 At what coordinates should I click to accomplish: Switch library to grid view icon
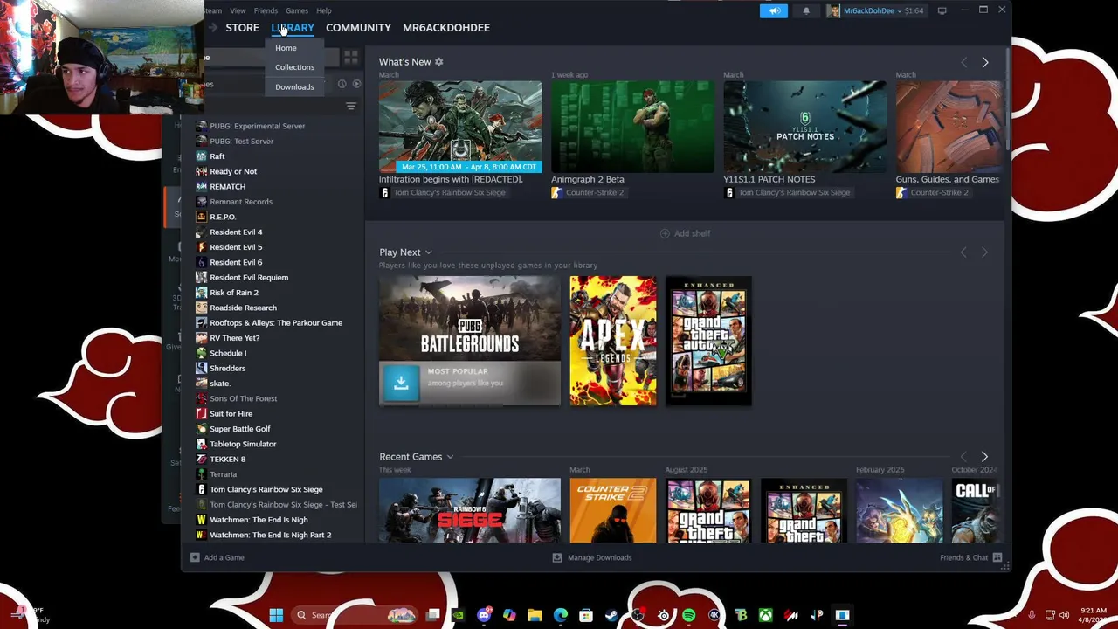click(350, 58)
